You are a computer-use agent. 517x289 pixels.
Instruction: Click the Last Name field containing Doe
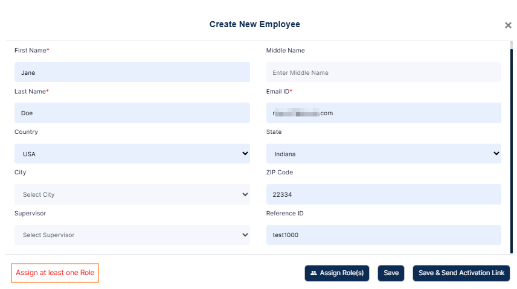[132, 113]
